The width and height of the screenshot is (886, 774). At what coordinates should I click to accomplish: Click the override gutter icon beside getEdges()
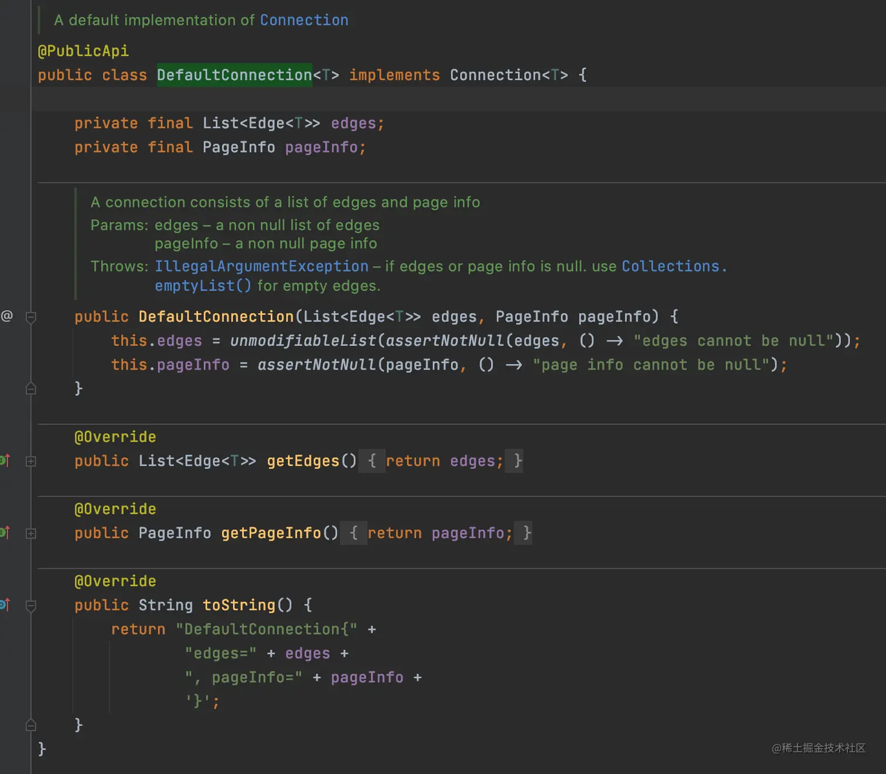click(5, 461)
